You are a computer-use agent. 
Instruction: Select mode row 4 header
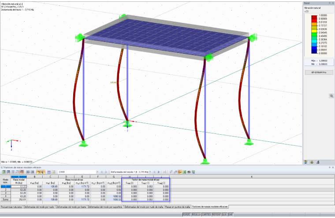6,196
